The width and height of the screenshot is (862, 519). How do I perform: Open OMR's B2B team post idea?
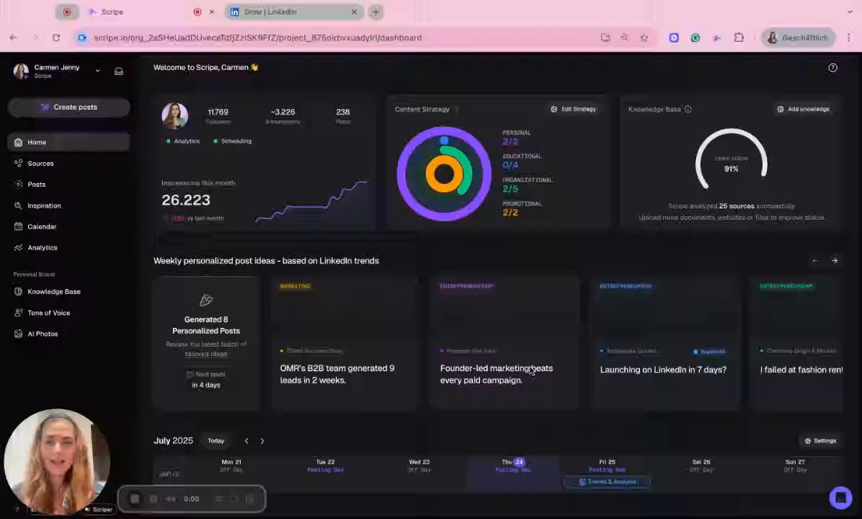[345, 343]
